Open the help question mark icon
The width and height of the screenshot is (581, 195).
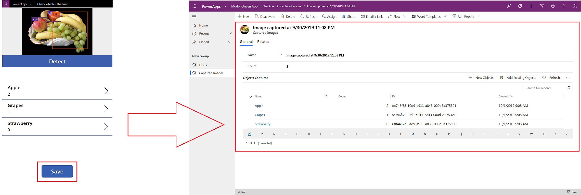[564, 6]
